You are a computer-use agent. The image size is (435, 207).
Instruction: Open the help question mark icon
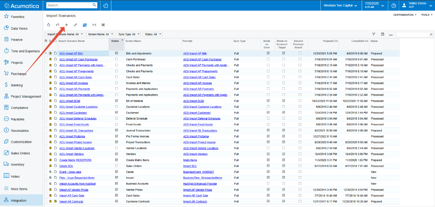coord(394,6)
